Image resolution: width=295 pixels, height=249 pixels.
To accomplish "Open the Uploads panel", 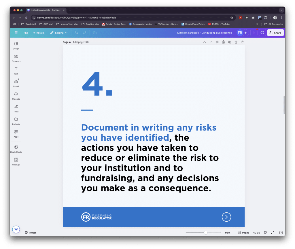I will click(16, 96).
